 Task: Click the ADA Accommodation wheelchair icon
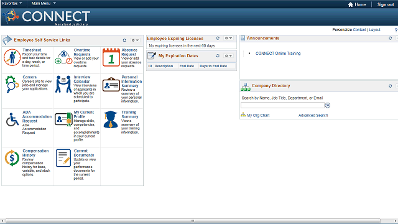(12, 119)
